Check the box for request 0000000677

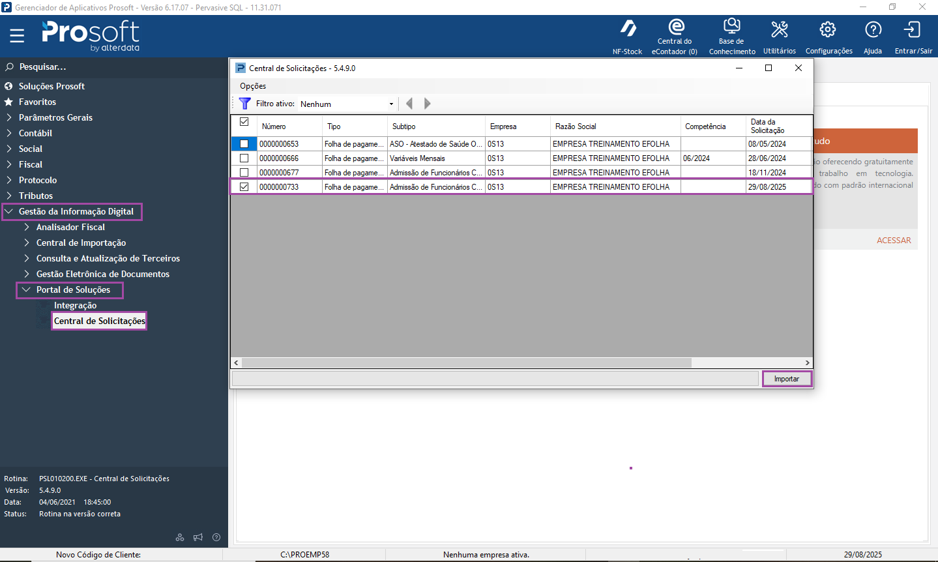tap(244, 173)
